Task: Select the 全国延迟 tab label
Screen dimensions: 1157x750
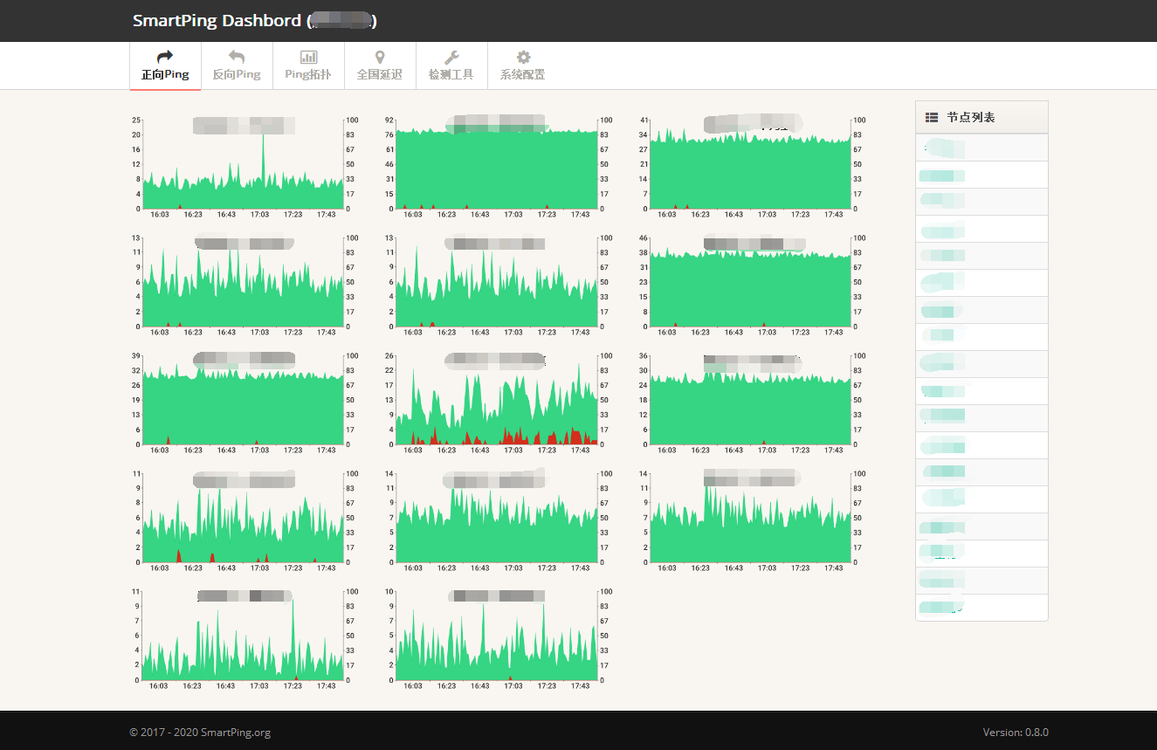Action: tap(380, 74)
